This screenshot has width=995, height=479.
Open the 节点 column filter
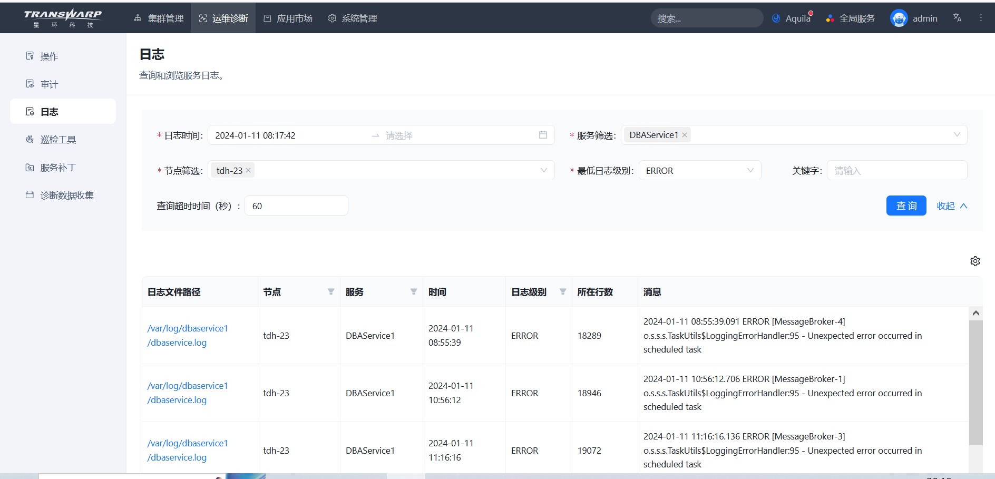331,291
